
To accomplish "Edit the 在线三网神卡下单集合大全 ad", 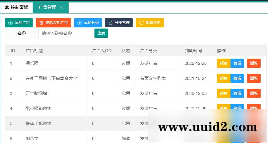I will click(x=237, y=78).
